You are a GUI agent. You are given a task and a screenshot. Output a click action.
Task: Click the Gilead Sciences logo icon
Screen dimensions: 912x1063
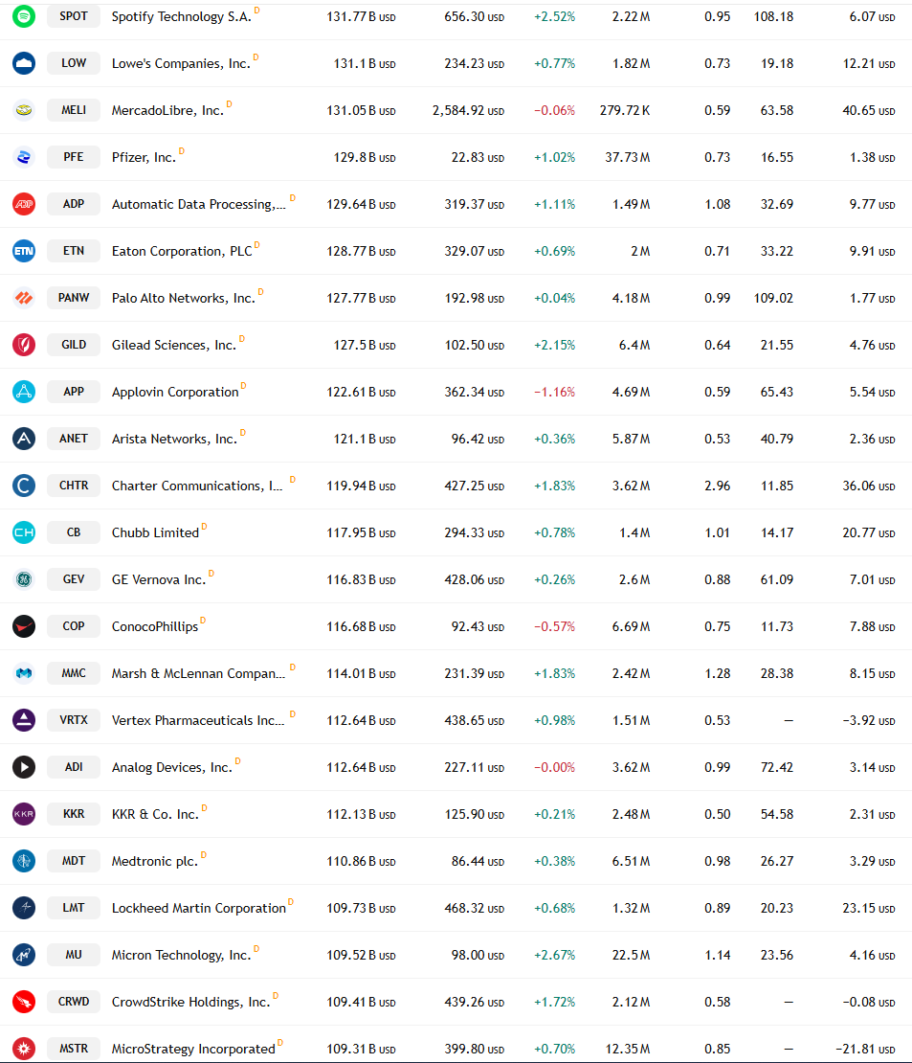coord(24,345)
